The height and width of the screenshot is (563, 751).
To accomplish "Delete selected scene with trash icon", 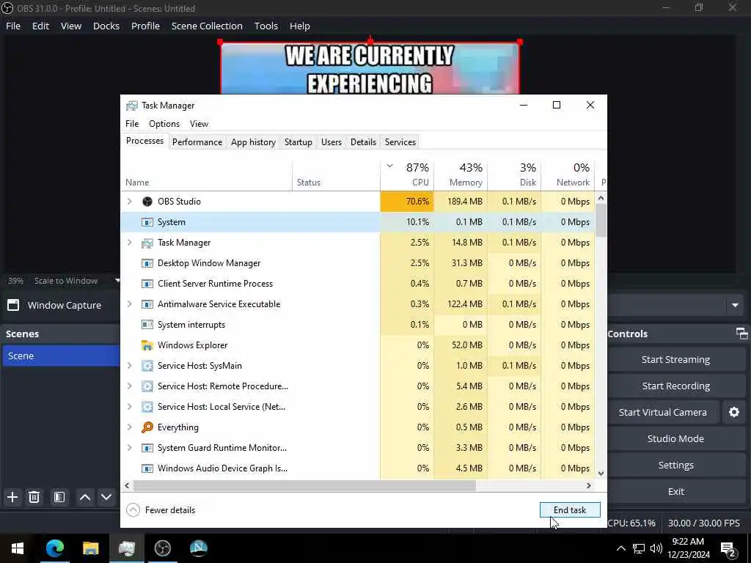I will 34,497.
